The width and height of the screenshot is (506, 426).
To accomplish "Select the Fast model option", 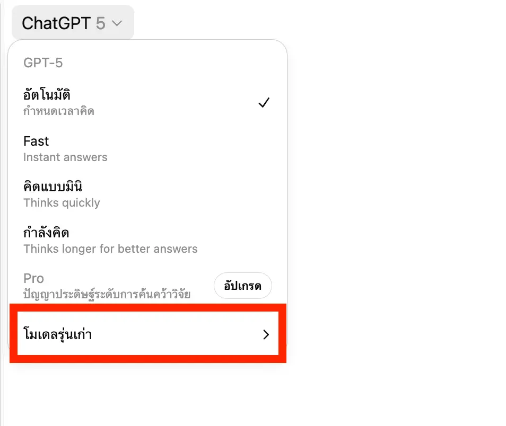I will pyautogui.click(x=36, y=141).
